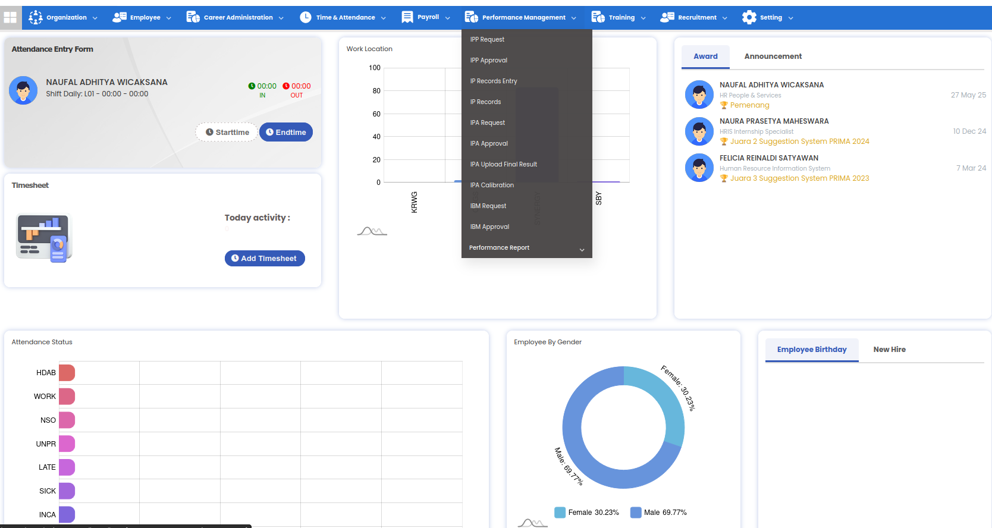Viewport: 992px width, 528px height.
Task: Click the Payroll receipt icon
Action: [407, 17]
